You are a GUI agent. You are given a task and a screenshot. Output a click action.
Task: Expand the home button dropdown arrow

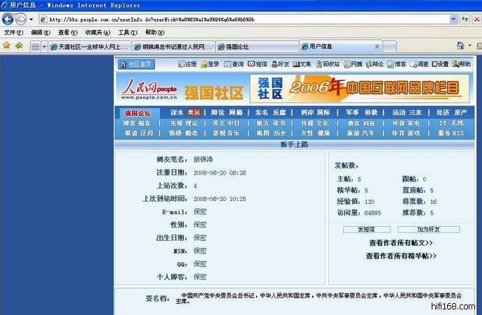(469, 46)
